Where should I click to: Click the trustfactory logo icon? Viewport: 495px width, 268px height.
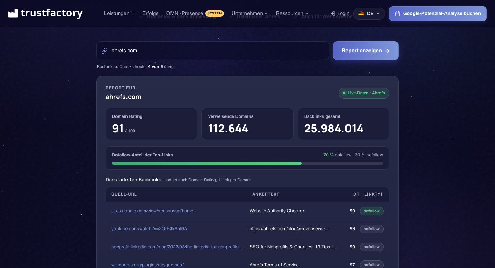(13, 13)
